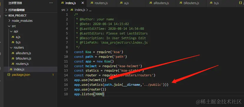
Task: Click JS icon in the index.js breadcrumb
Action: point(72,10)
